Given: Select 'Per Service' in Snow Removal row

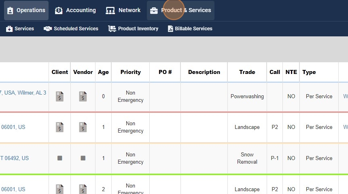Looking at the screenshot, I should [x=319, y=158].
